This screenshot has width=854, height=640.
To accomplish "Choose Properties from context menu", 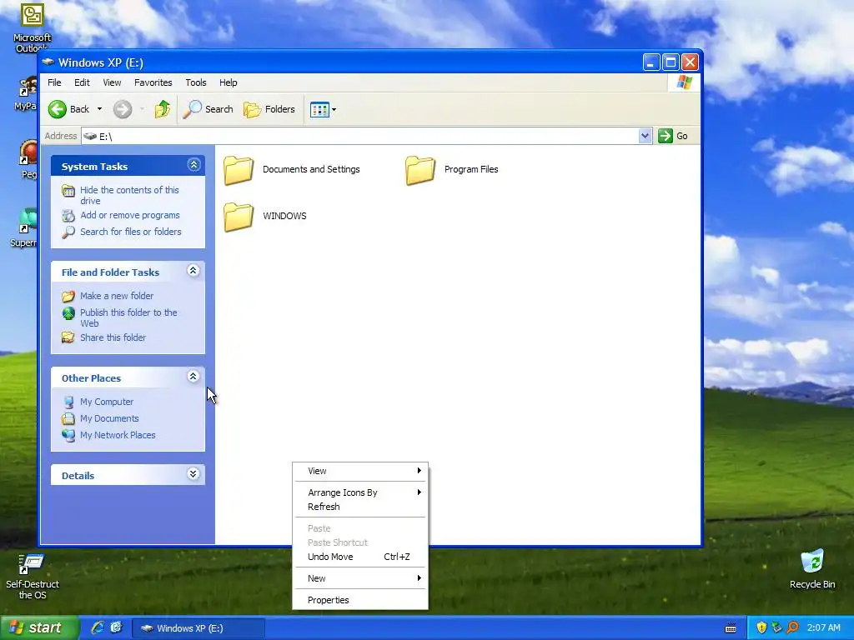I will (x=360, y=600).
